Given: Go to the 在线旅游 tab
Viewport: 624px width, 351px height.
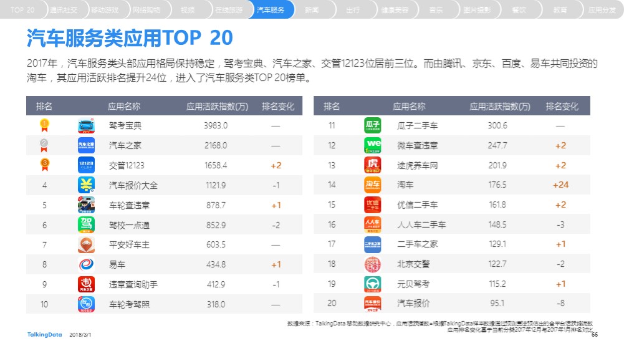Looking at the screenshot, I should [x=229, y=10].
